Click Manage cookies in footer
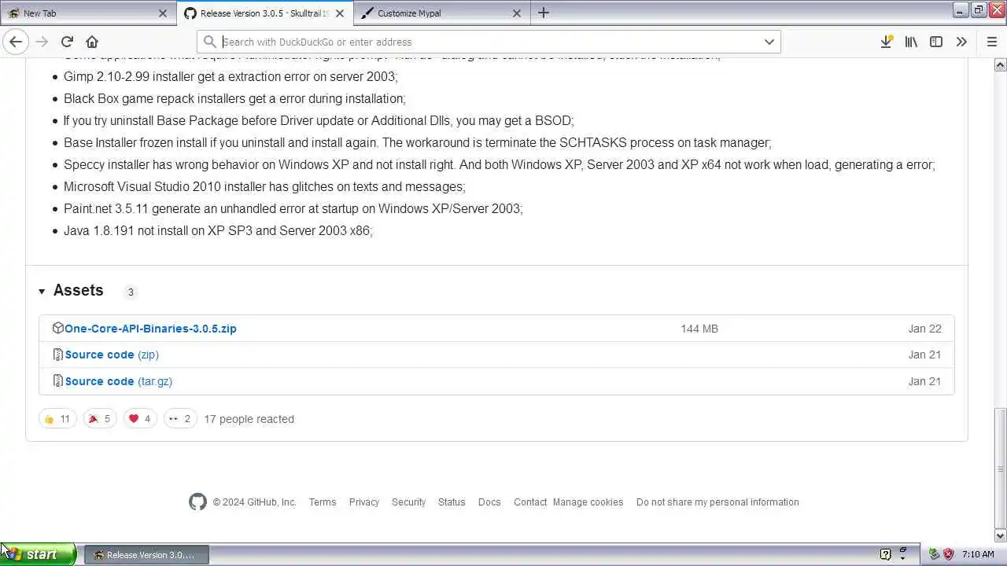 [x=588, y=502]
